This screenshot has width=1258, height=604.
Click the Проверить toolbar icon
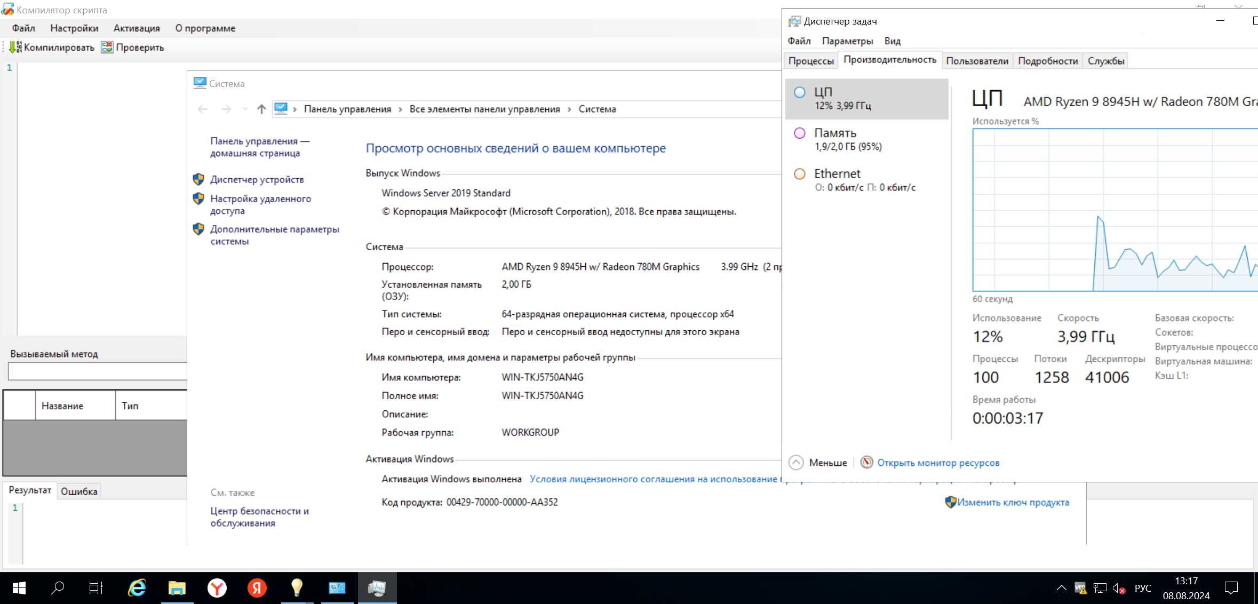[x=107, y=47]
